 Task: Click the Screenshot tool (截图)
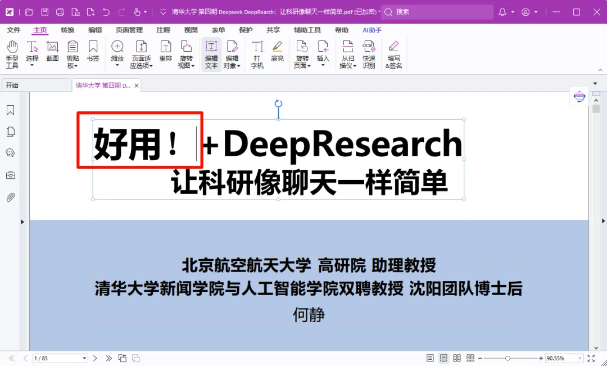coord(52,51)
